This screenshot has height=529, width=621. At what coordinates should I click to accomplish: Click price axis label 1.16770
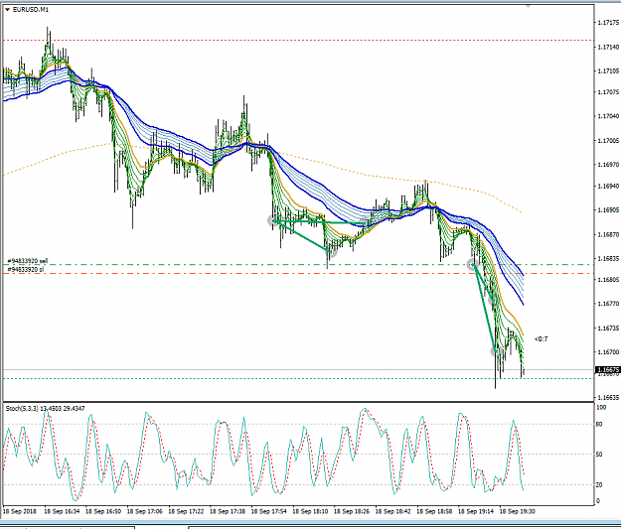[608, 304]
